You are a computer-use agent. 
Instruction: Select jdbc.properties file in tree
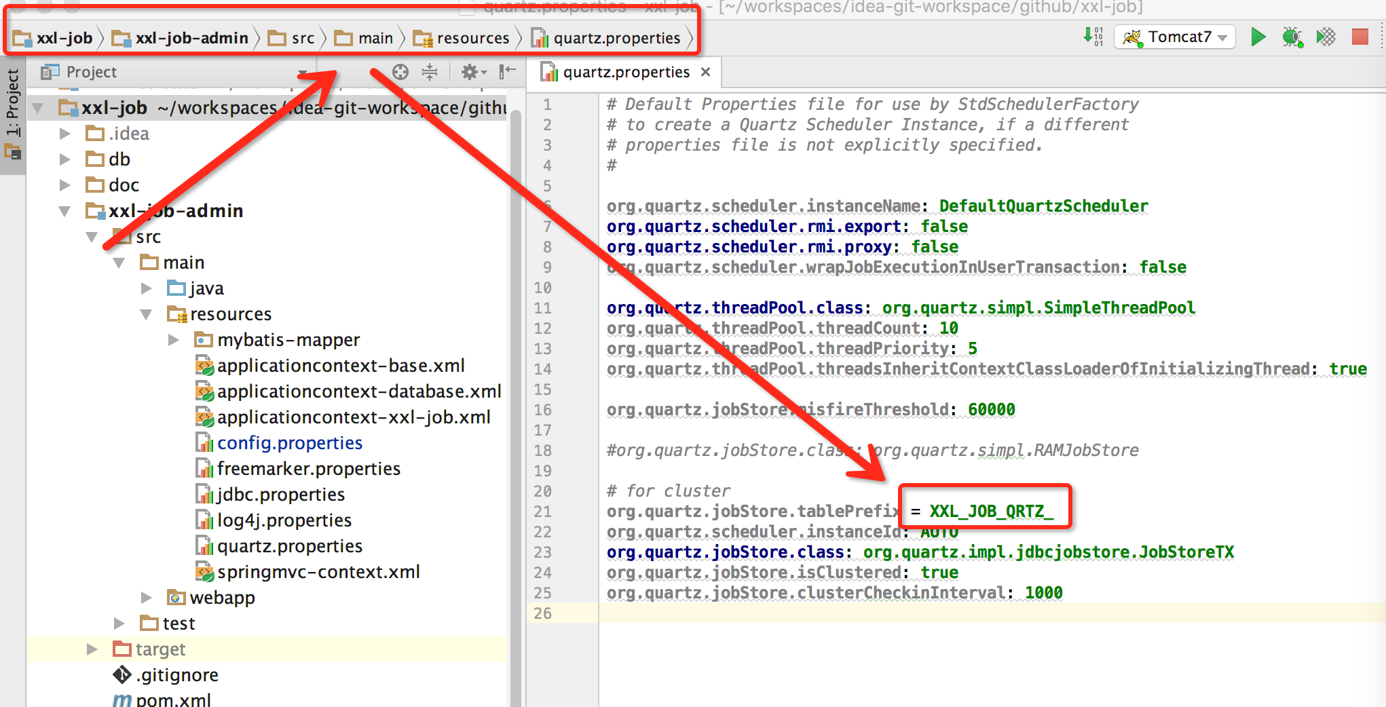[280, 495]
